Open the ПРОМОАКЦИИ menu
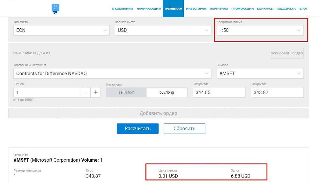 [242, 9]
